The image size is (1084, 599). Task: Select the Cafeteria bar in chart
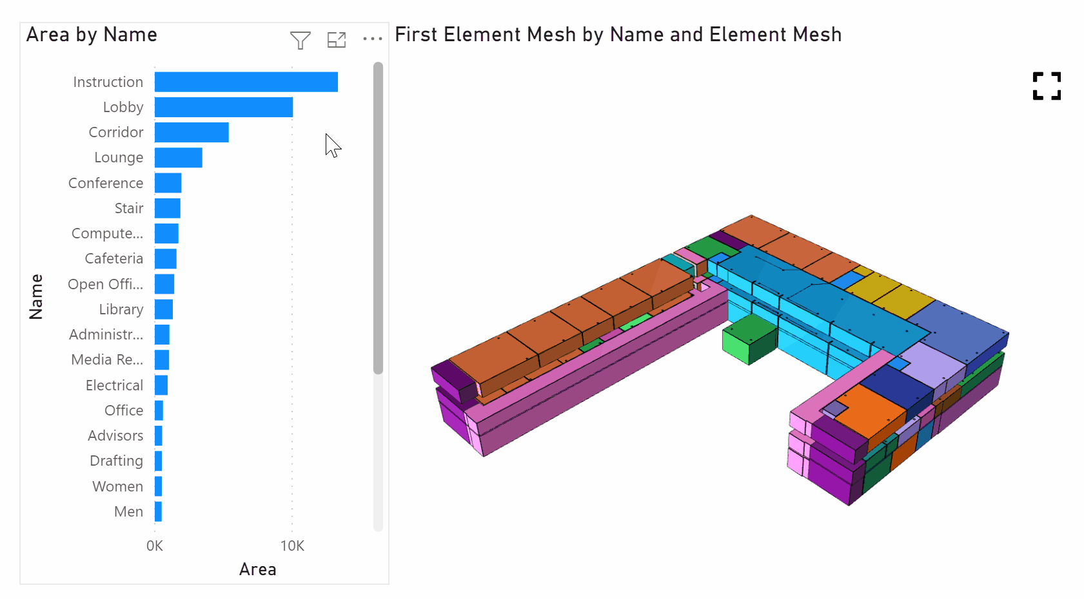166,259
